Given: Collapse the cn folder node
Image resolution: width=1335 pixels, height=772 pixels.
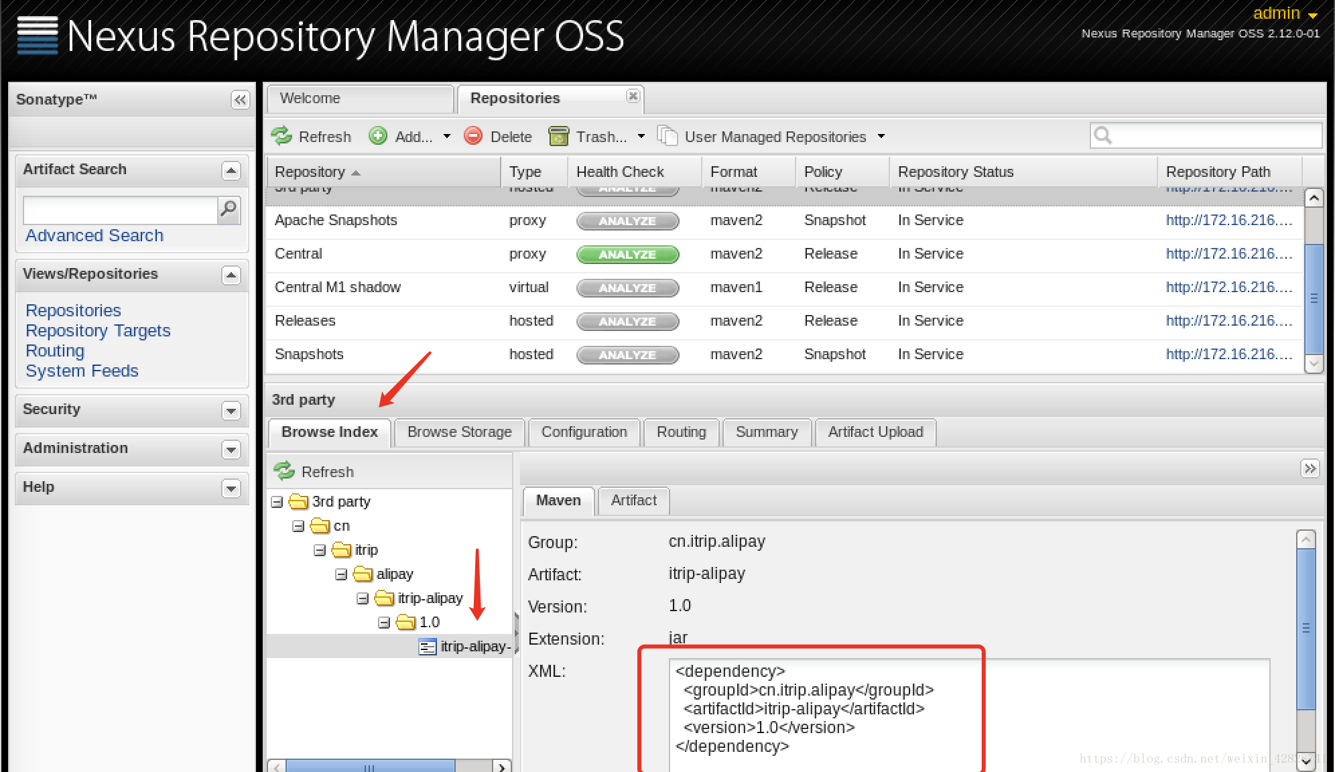Looking at the screenshot, I should click(x=298, y=526).
